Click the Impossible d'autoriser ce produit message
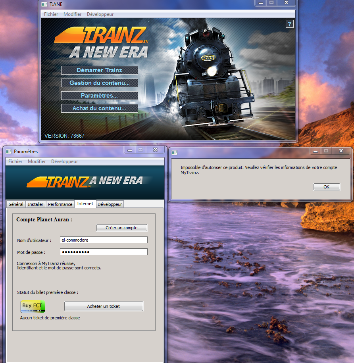 point(259,170)
